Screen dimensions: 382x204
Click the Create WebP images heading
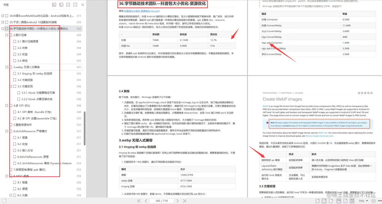pos(282,99)
